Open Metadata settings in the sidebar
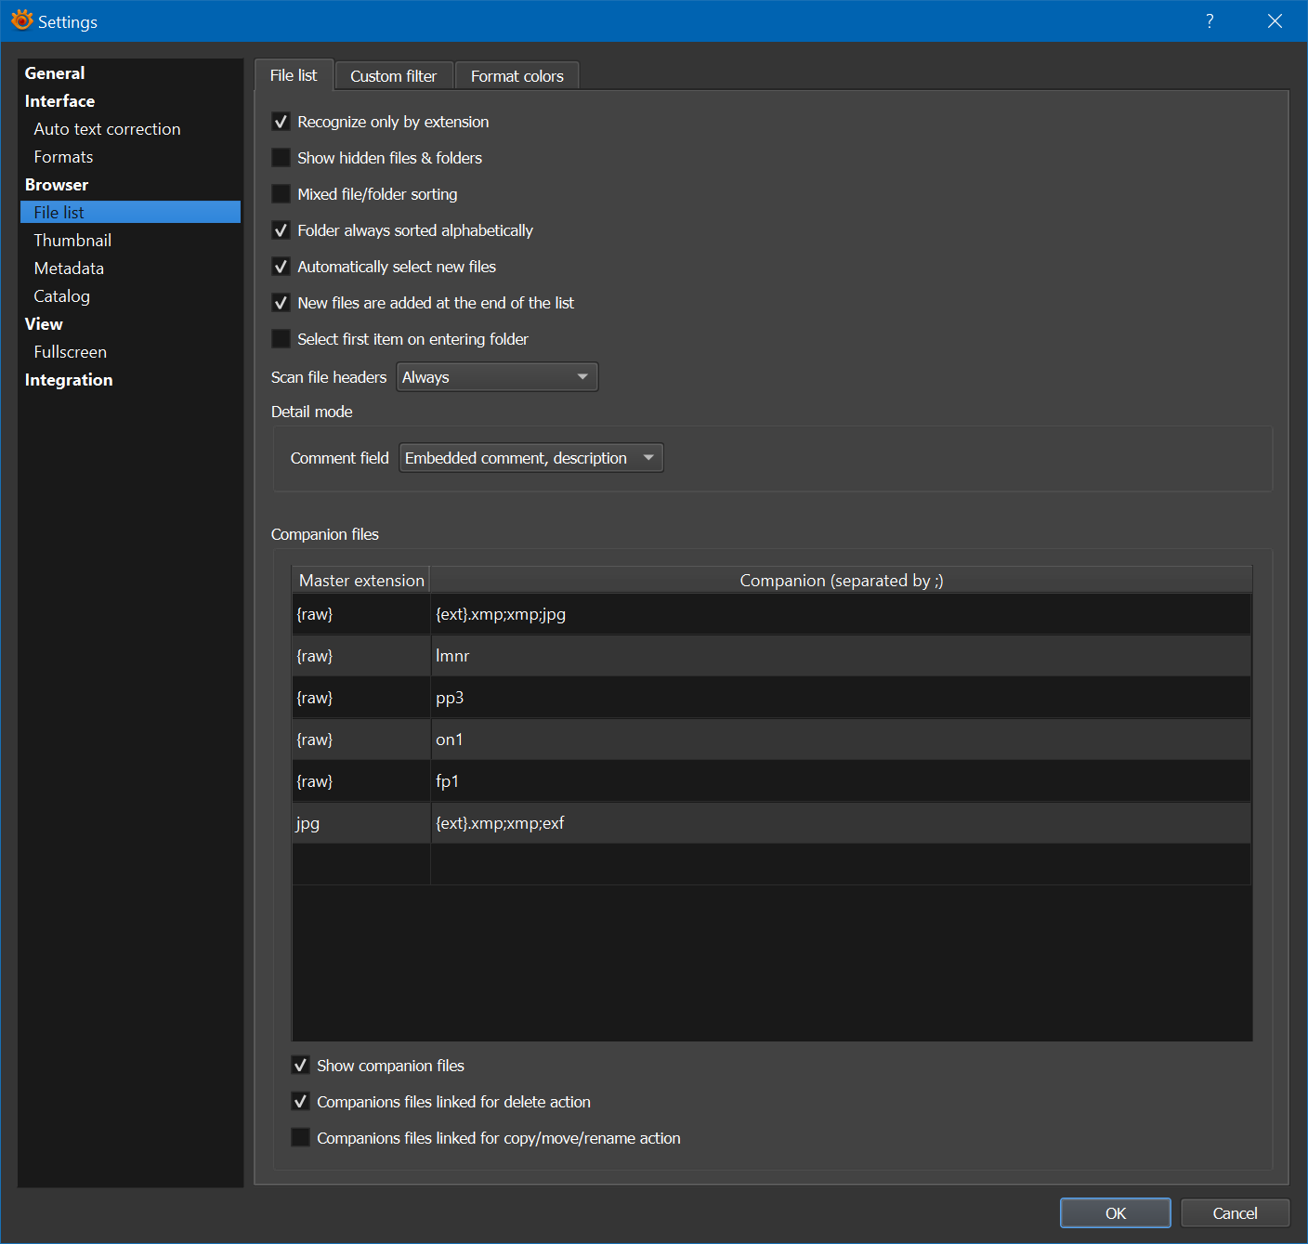 [x=69, y=268]
